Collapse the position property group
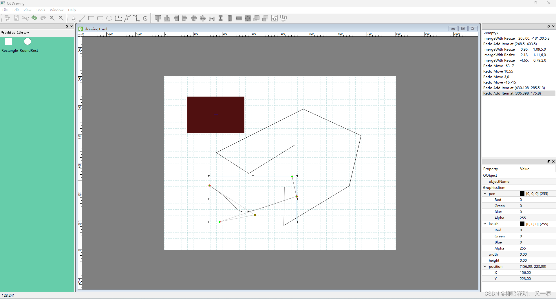The height and width of the screenshot is (299, 556). click(485, 266)
